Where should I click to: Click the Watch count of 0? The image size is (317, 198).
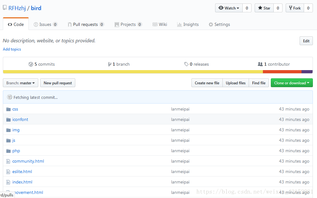coord(247,8)
